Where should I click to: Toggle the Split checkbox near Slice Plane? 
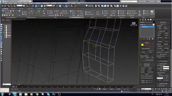pyautogui.click(x=164, y=38)
